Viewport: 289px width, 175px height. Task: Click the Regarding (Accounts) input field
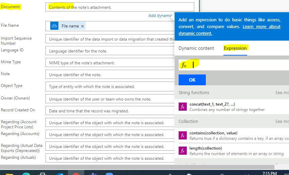[110, 134]
